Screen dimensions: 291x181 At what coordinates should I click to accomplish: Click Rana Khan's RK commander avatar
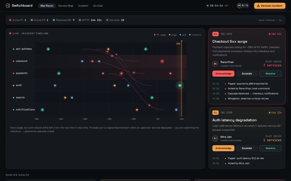point(215,64)
